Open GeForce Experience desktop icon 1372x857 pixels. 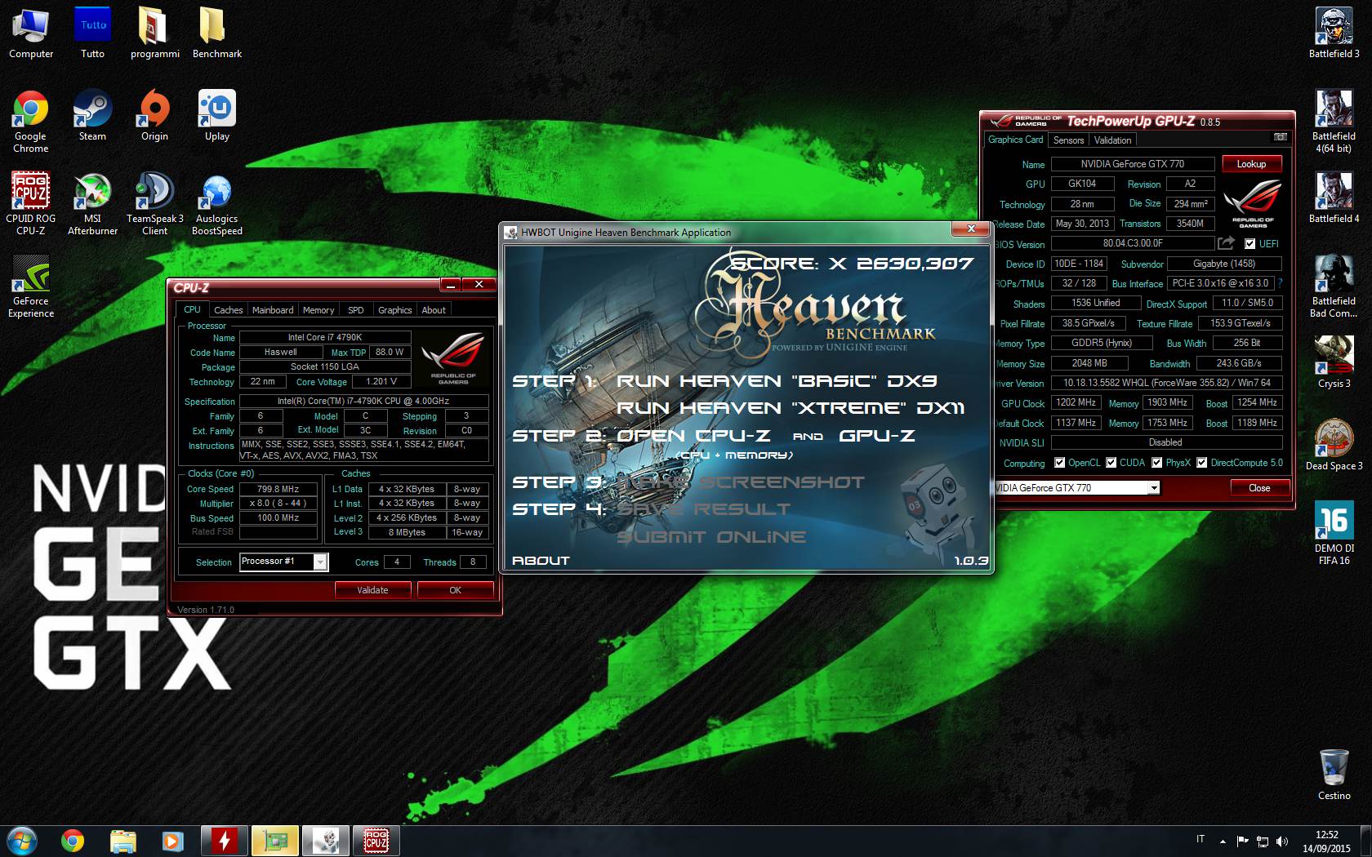(x=31, y=286)
